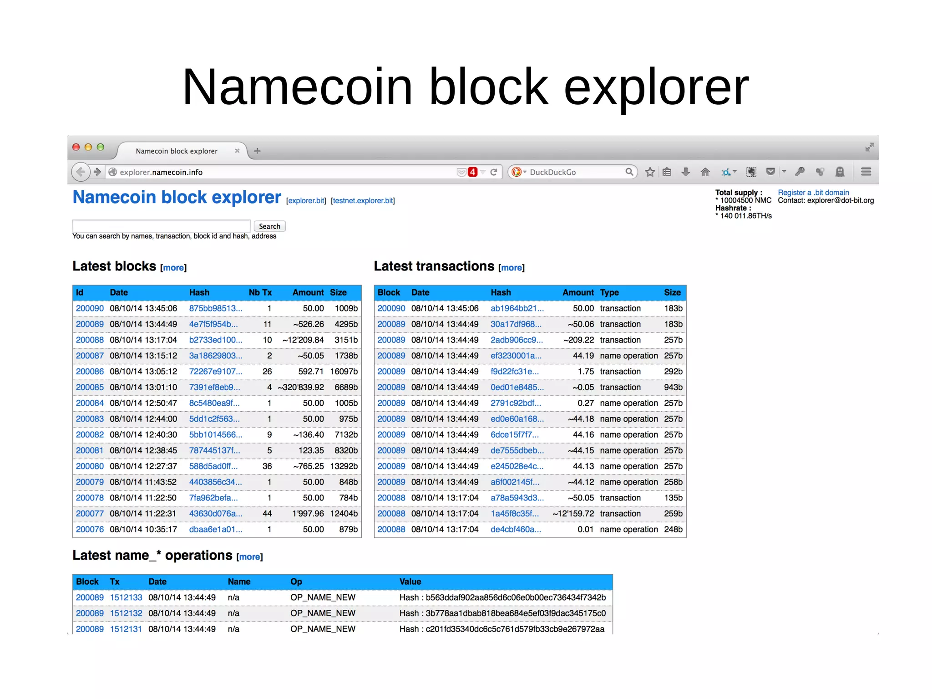
Task: Open the Firefox hamburger menu
Action: tap(866, 172)
